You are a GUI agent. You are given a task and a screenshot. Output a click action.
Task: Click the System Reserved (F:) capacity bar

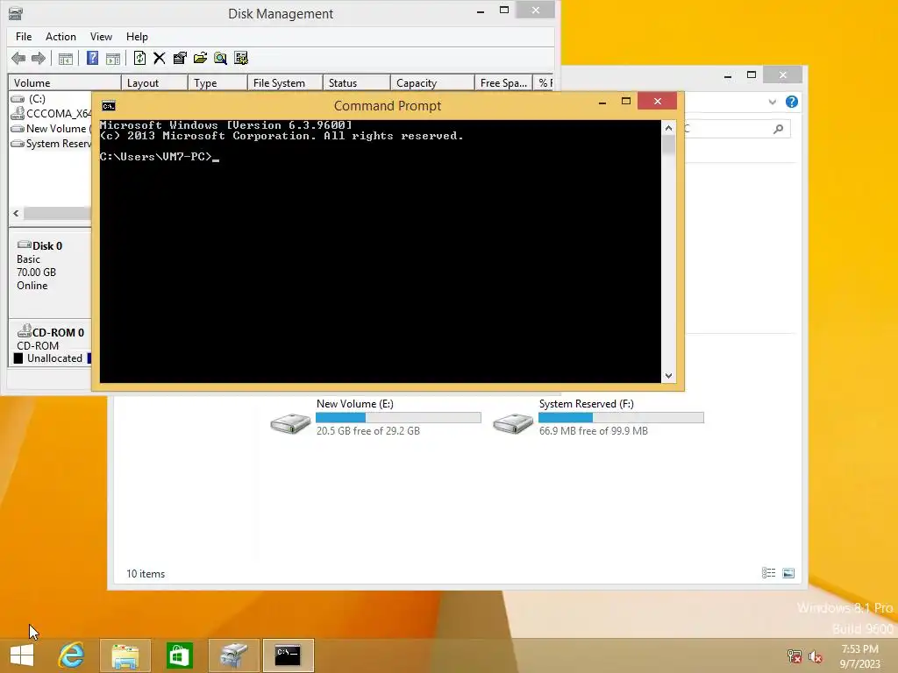(x=621, y=418)
